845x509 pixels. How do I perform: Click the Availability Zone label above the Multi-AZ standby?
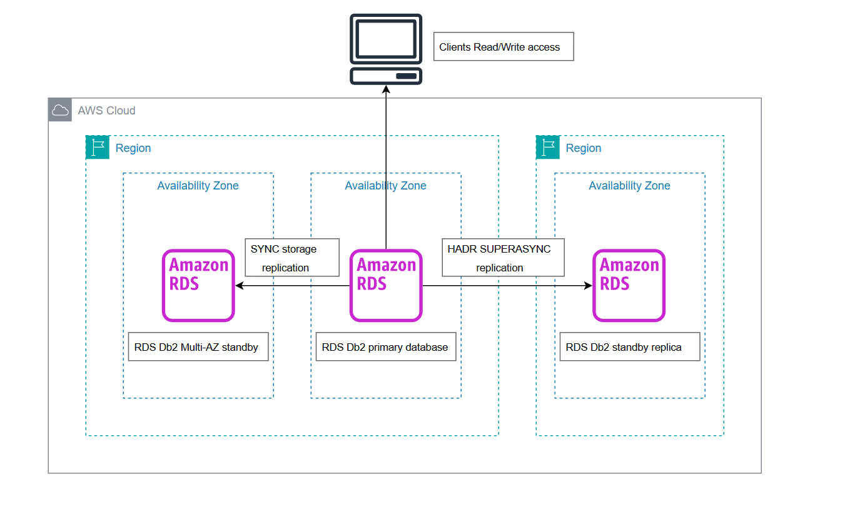click(x=198, y=186)
